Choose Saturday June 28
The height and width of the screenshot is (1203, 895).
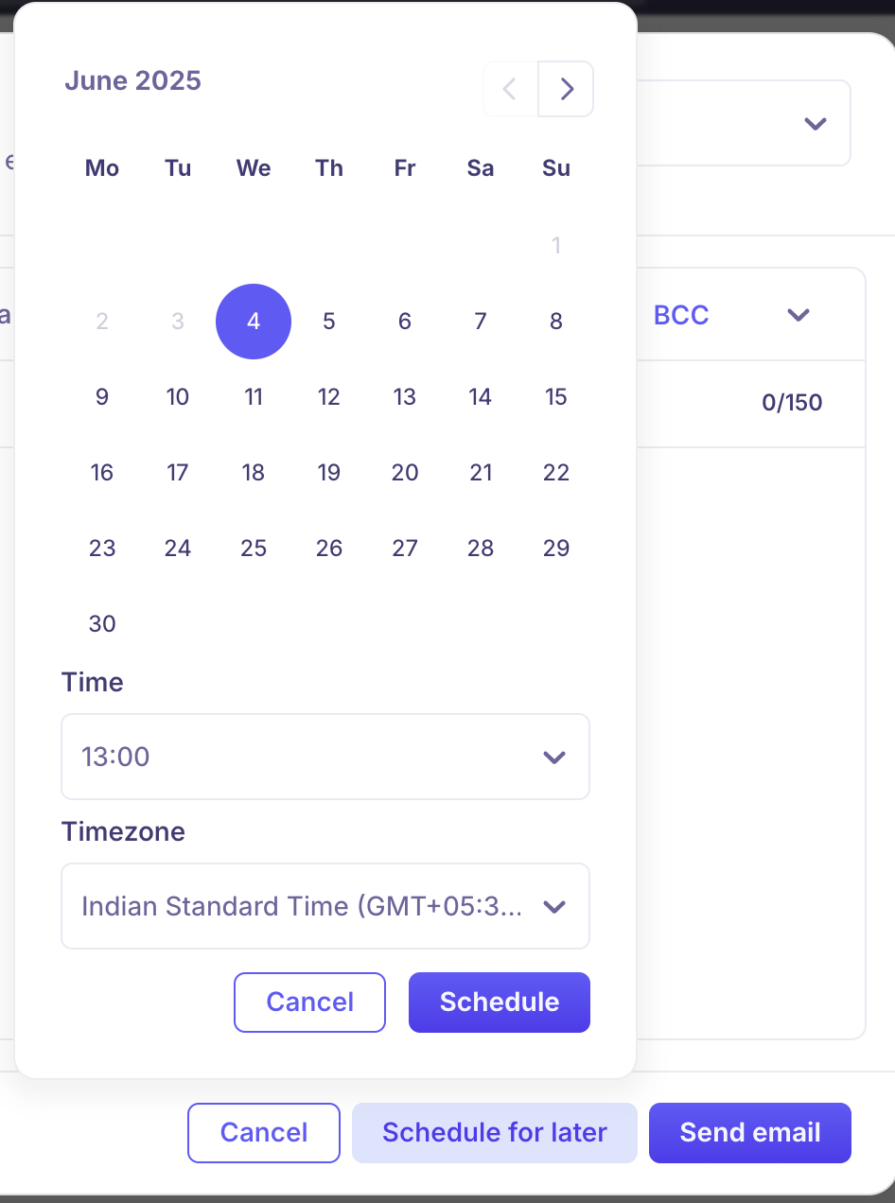481,549
